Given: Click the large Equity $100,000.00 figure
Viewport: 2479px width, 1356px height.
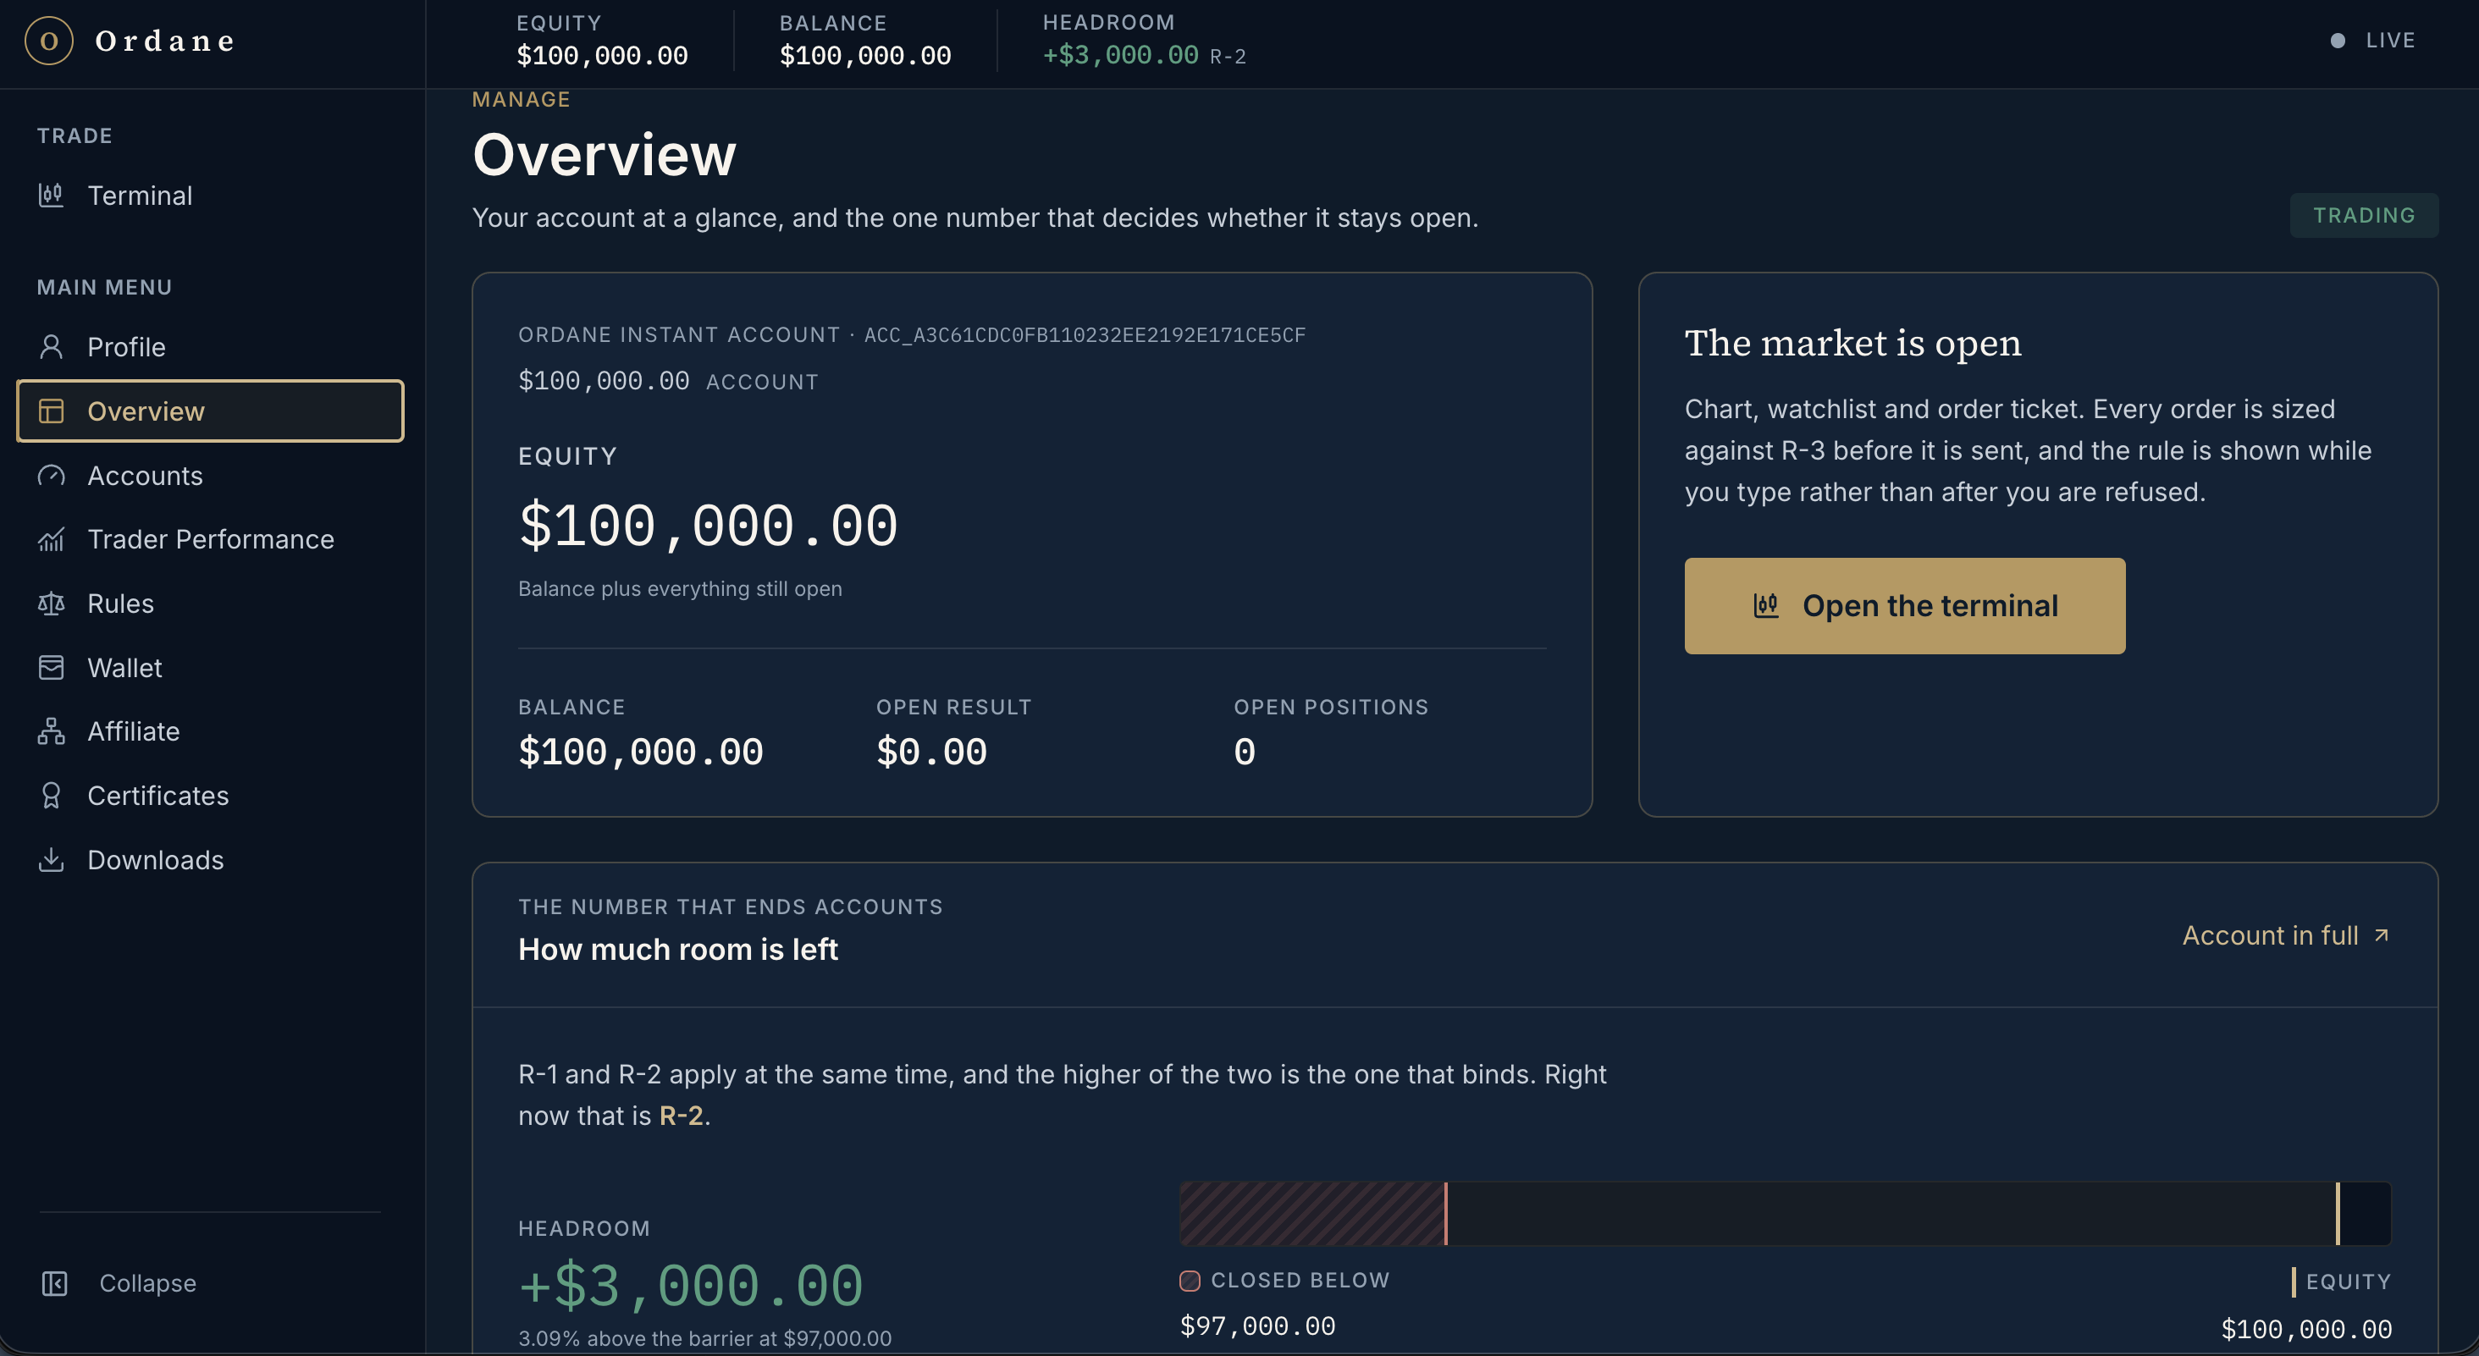Looking at the screenshot, I should tap(709, 526).
